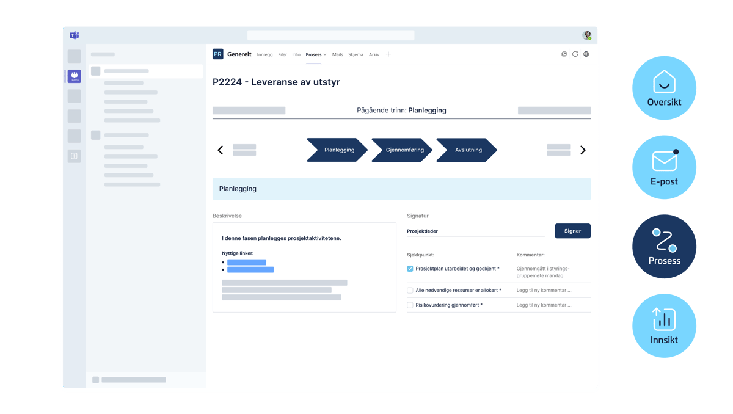Click the refresh icon in the tab bar
This screenshot has width=733, height=414.
pyautogui.click(x=575, y=54)
